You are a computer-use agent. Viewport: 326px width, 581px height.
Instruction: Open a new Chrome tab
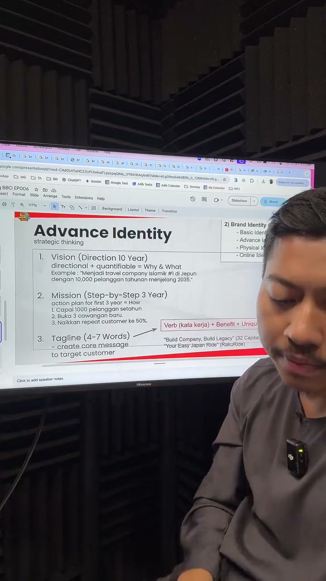pyautogui.click(x=289, y=172)
